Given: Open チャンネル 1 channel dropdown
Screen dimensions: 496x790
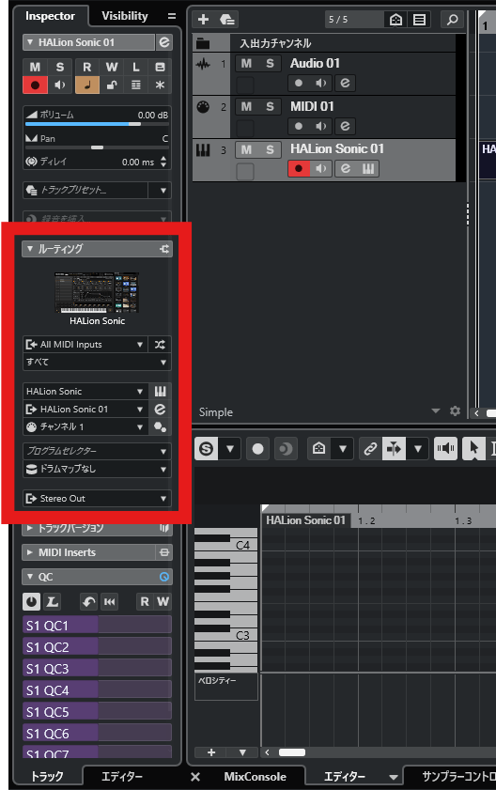Looking at the screenshot, I should (x=85, y=426).
